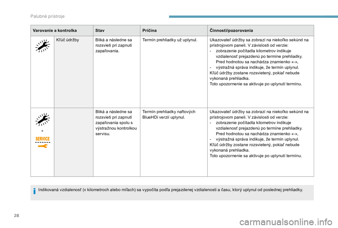Select the 'Príčina' column header
The width and height of the screenshot is (338, 228).
point(149,31)
